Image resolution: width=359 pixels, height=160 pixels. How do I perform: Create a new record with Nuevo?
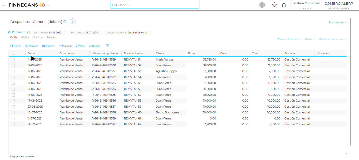16,46
